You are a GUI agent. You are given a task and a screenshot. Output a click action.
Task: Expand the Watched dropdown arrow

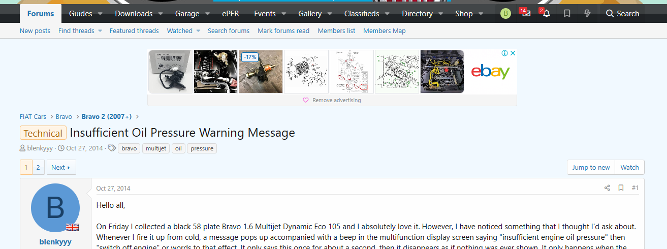(198, 31)
